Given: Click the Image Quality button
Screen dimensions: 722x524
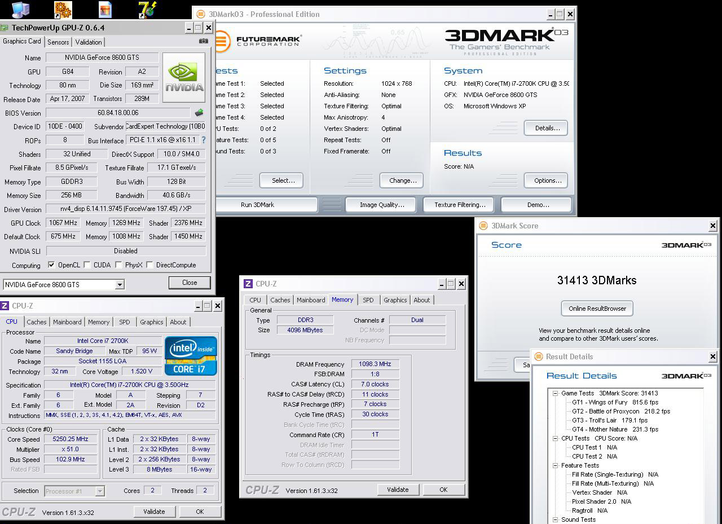Looking at the screenshot, I should point(381,205).
